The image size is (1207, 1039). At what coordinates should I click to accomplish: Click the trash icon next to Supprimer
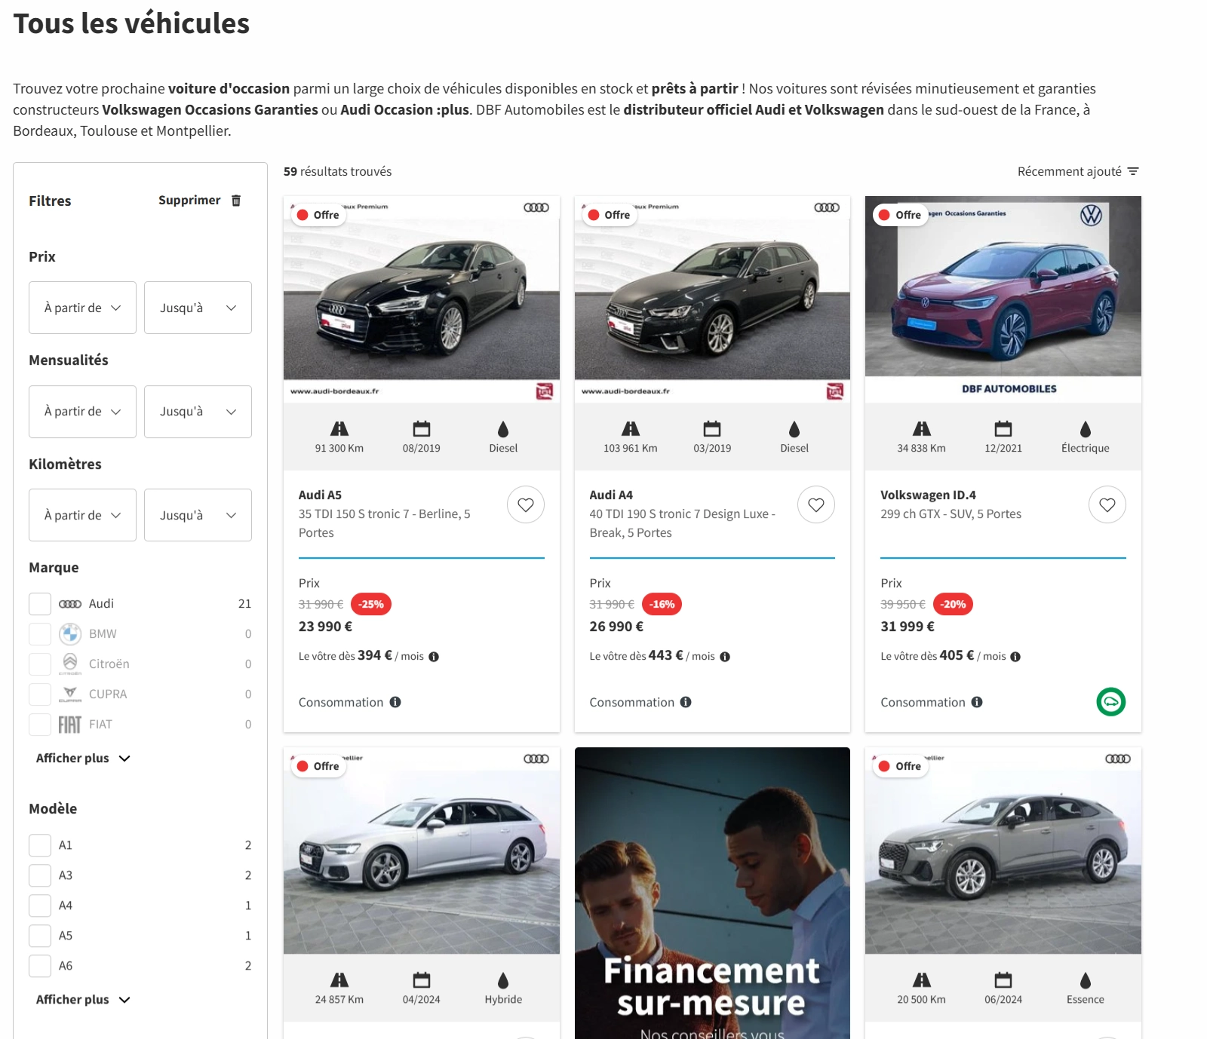[236, 201]
